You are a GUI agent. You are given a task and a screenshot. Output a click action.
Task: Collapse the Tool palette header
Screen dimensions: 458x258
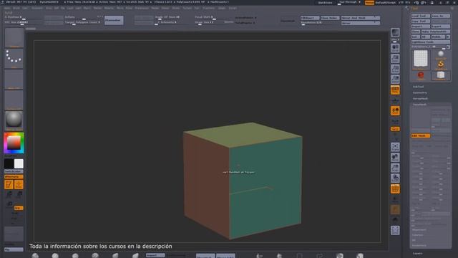(x=414, y=9)
